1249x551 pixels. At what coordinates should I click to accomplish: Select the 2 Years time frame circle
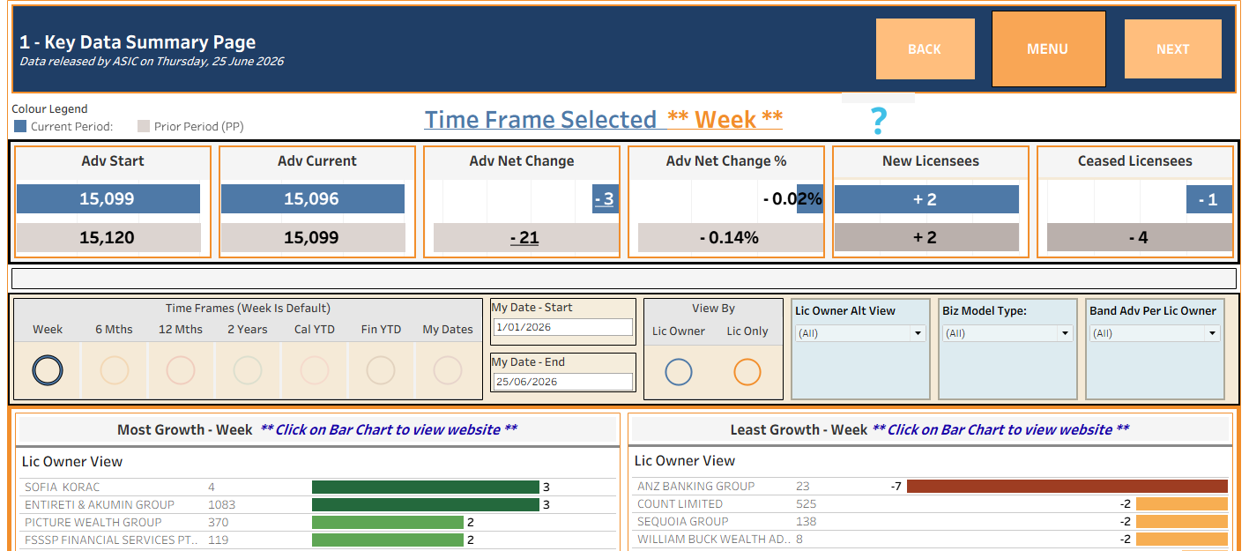248,370
